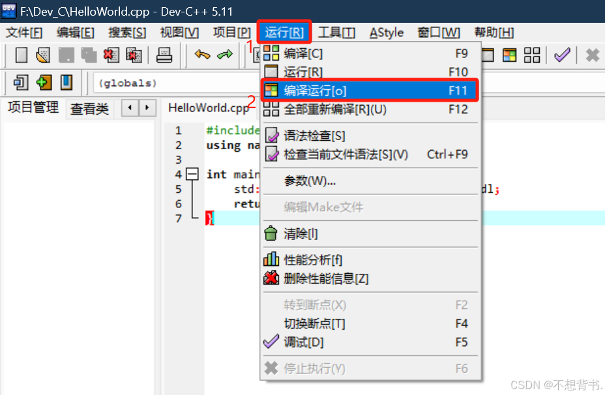Click the Save file toolbar icon
The width and height of the screenshot is (605, 395).
[x=66, y=55]
